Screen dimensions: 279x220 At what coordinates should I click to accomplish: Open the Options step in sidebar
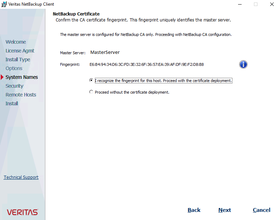pos(14,68)
